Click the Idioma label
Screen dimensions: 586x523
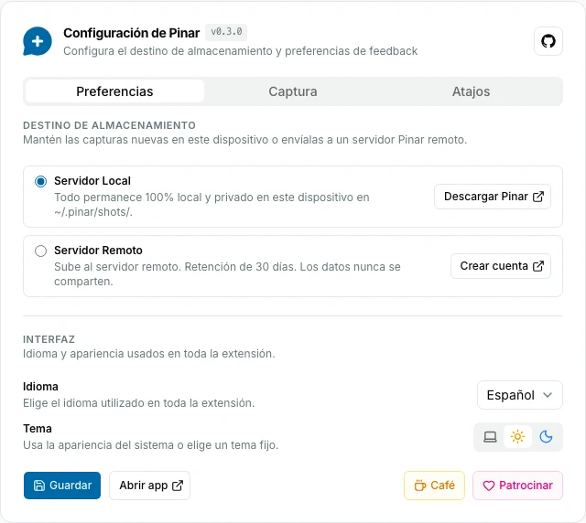tap(40, 387)
